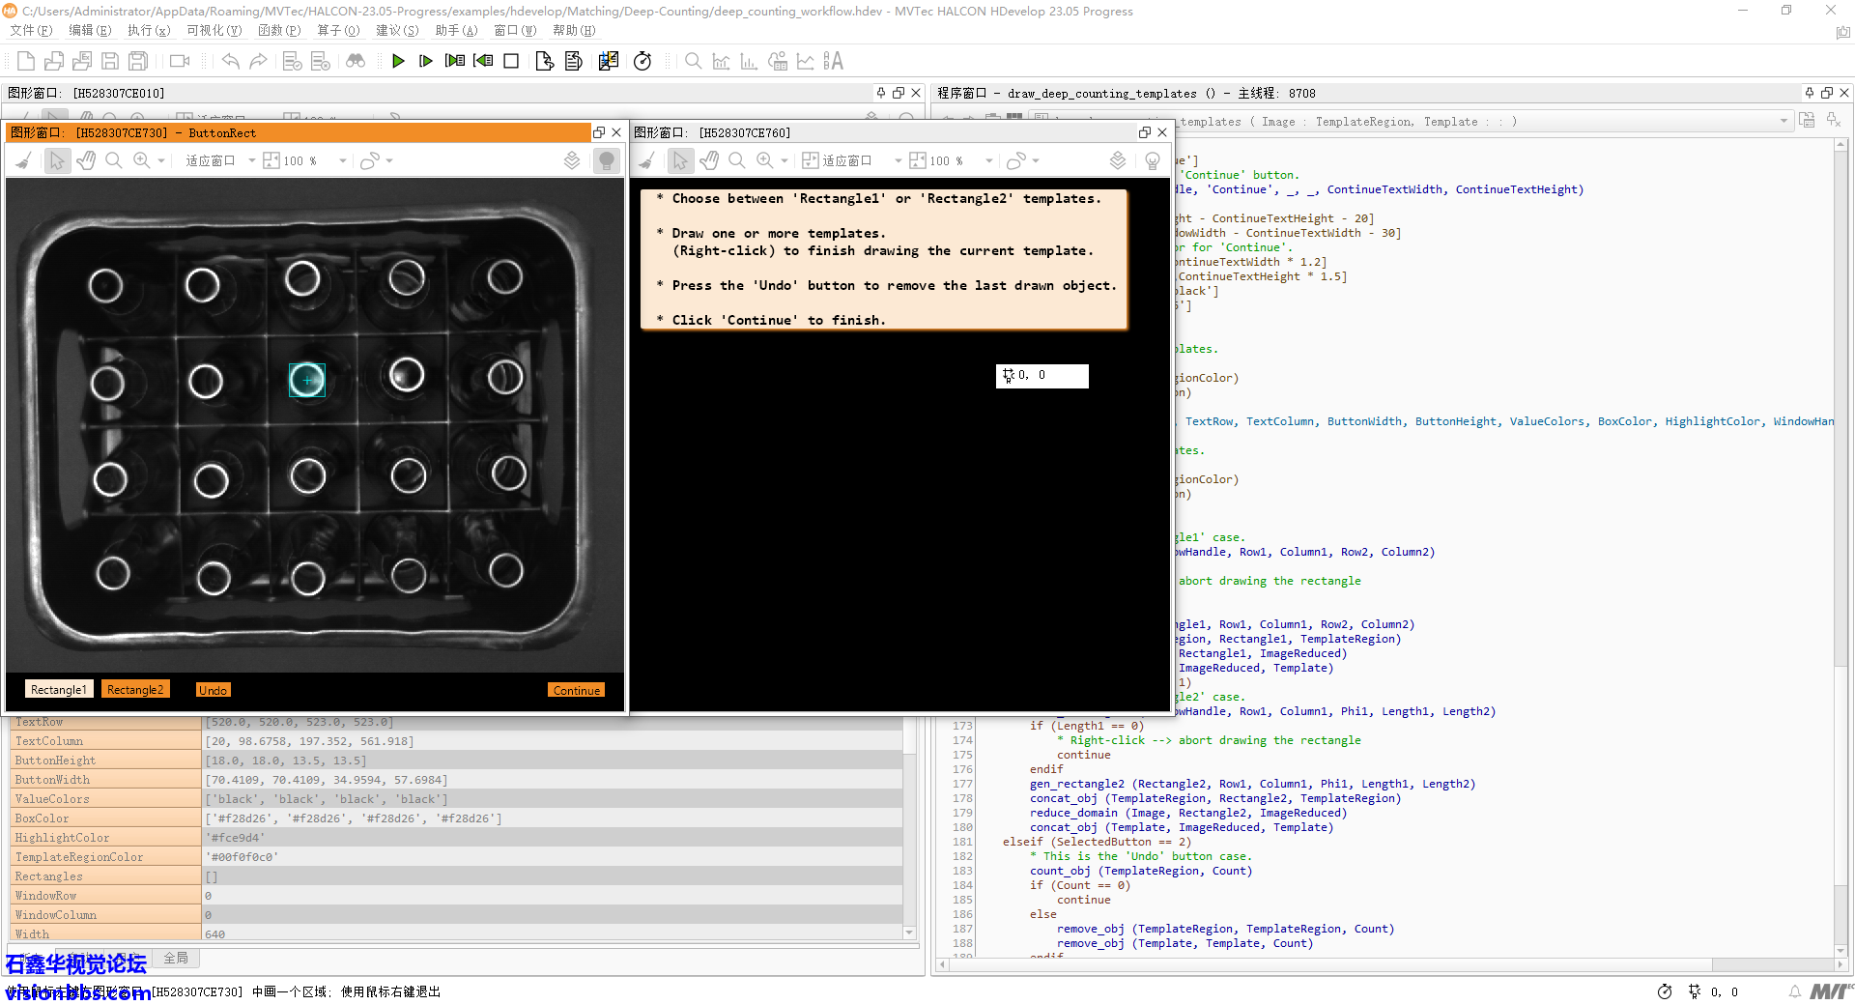
Task: Open the 文件(F) menu
Action: click(x=31, y=31)
